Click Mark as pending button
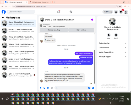This screenshot has width=131, height=105. [54, 30]
